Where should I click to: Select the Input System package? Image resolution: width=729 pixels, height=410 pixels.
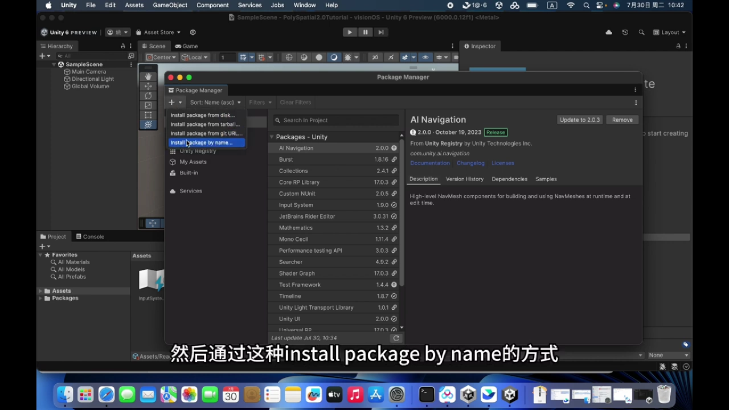point(335,205)
